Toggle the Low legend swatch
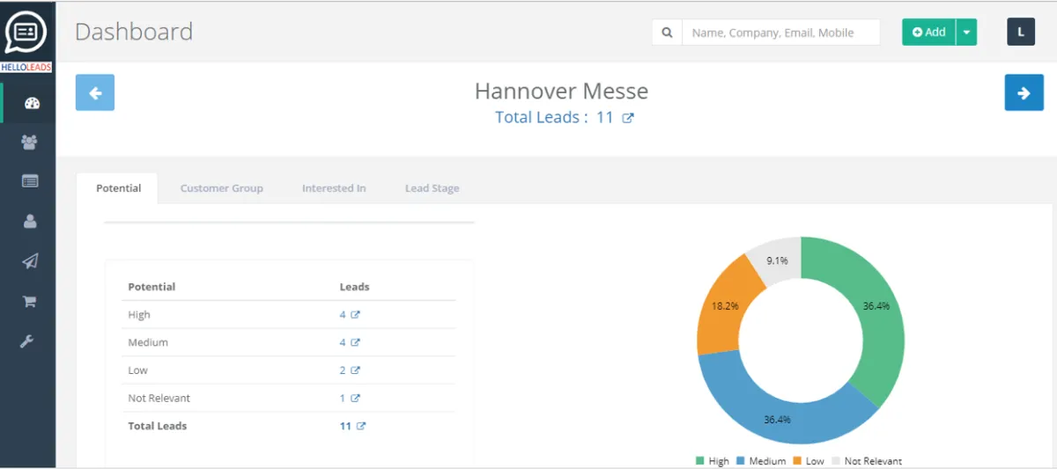1057x469 pixels. click(797, 461)
